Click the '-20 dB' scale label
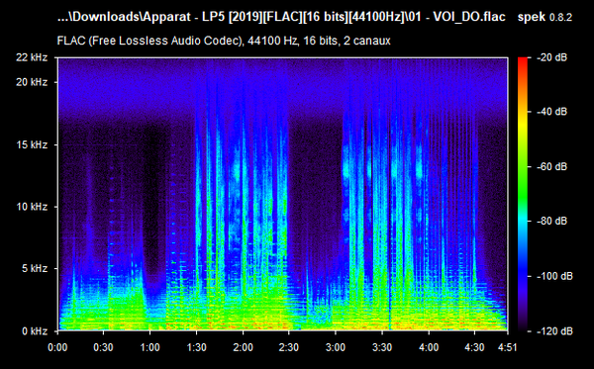 (552, 57)
